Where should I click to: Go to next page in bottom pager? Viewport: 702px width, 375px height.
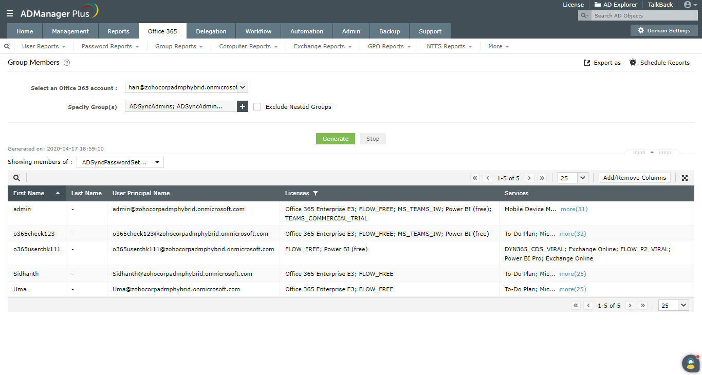pyautogui.click(x=630, y=305)
